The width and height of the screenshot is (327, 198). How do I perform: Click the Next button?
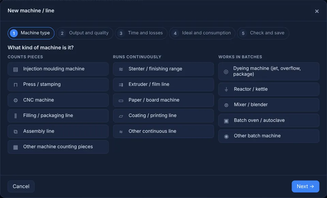pyautogui.click(x=305, y=186)
